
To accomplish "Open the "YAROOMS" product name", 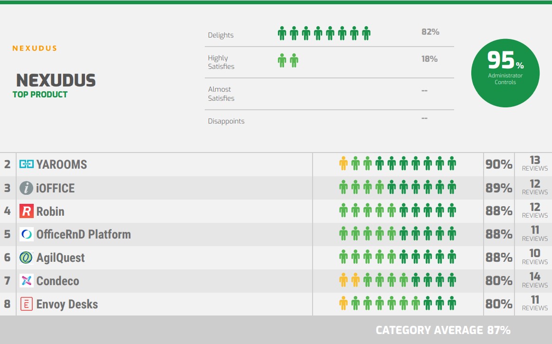I will click(x=62, y=164).
